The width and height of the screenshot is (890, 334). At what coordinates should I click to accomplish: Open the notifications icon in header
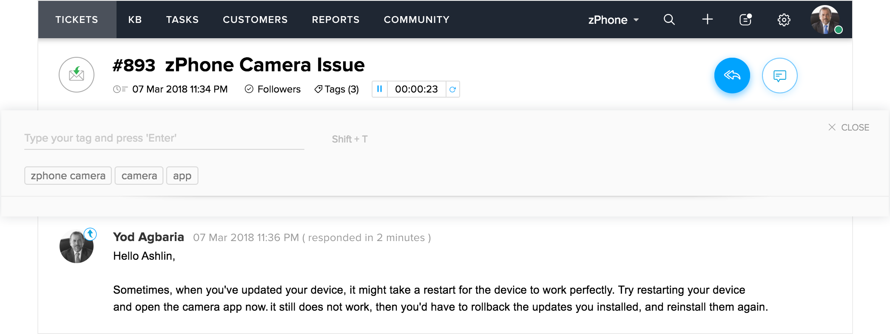pos(745,20)
